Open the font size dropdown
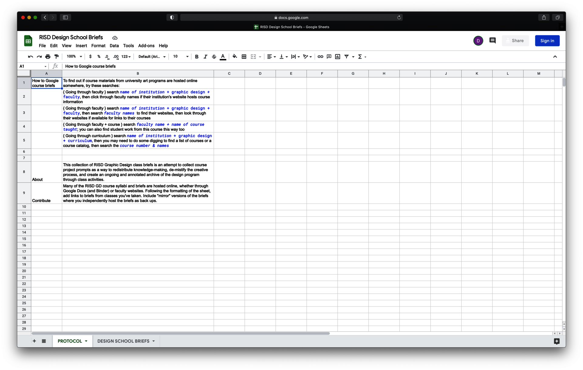The height and width of the screenshot is (370, 583). (181, 57)
